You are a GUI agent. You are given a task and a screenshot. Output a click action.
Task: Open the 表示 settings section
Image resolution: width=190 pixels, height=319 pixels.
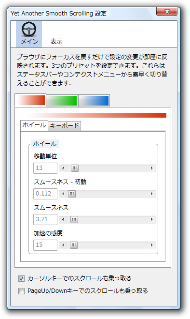(x=56, y=41)
